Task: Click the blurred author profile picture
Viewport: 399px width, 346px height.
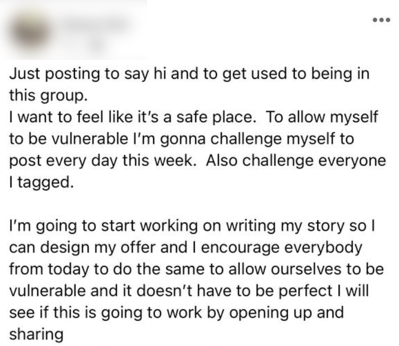Action: pos(31,33)
